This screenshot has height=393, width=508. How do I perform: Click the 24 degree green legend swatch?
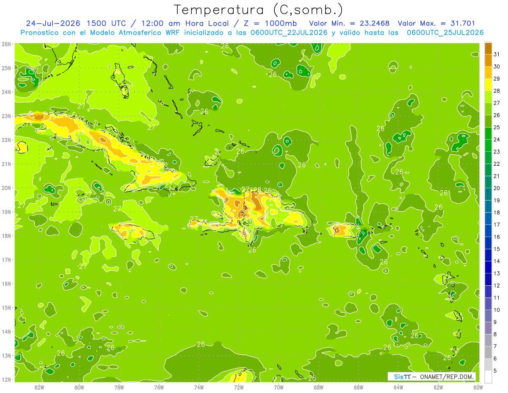[488, 134]
